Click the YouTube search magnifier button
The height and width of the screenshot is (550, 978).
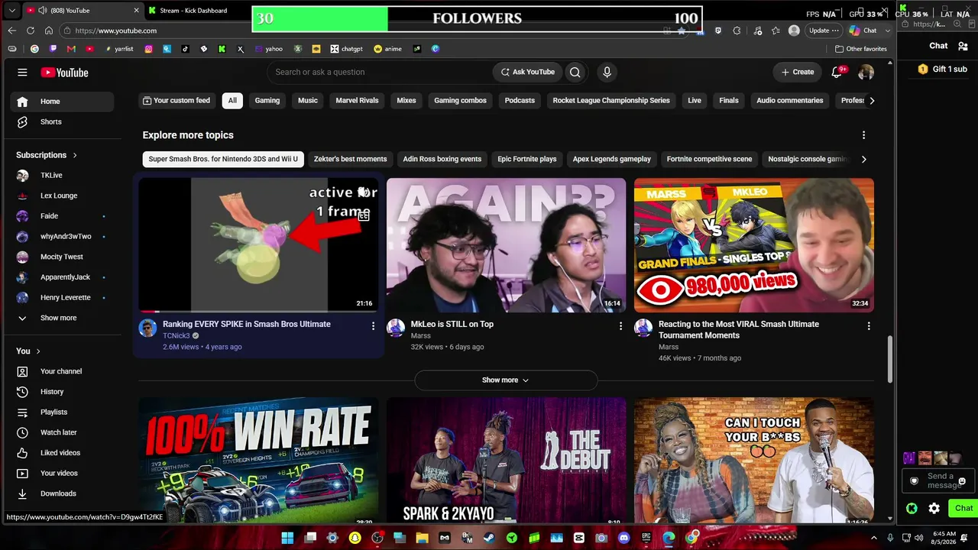click(x=575, y=72)
